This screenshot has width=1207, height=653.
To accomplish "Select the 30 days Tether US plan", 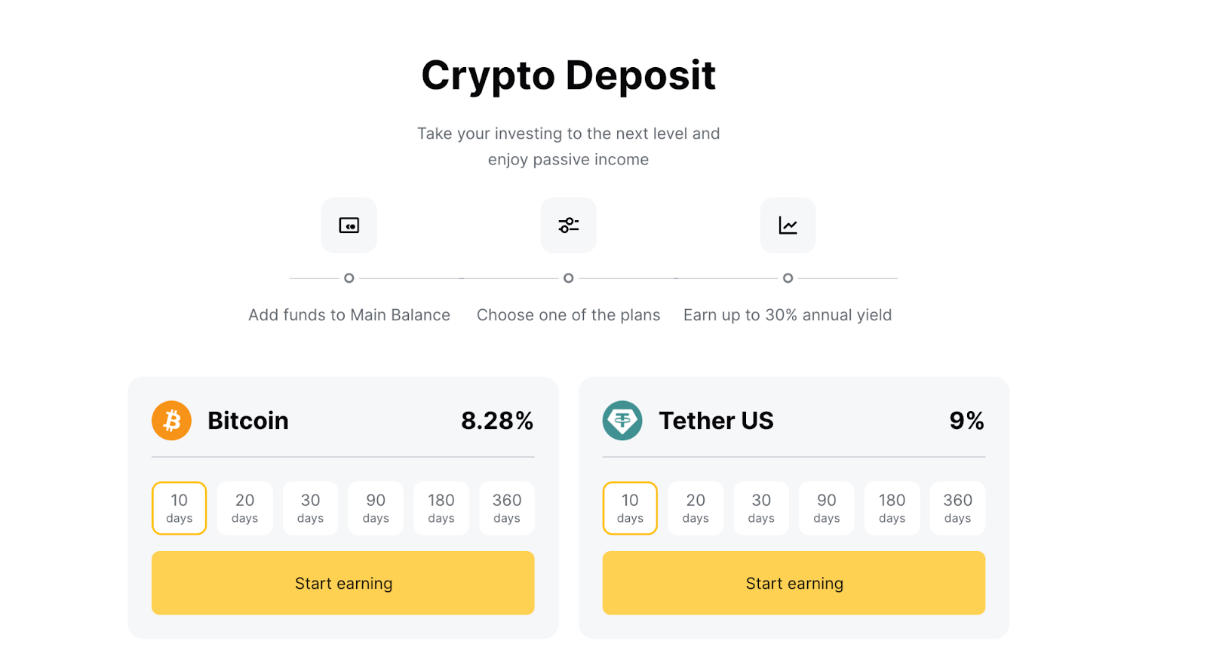I will pos(761,508).
